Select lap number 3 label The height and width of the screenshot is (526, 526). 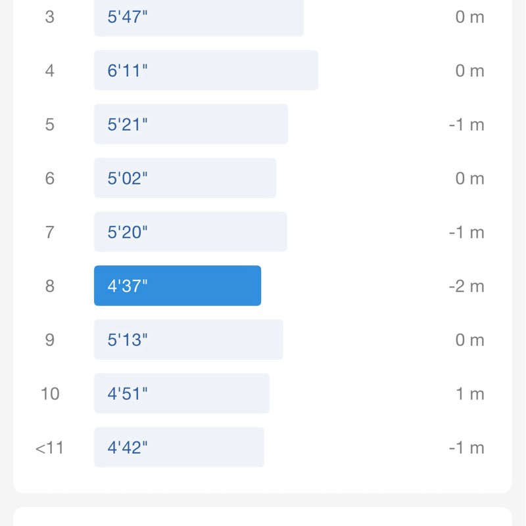[50, 17]
